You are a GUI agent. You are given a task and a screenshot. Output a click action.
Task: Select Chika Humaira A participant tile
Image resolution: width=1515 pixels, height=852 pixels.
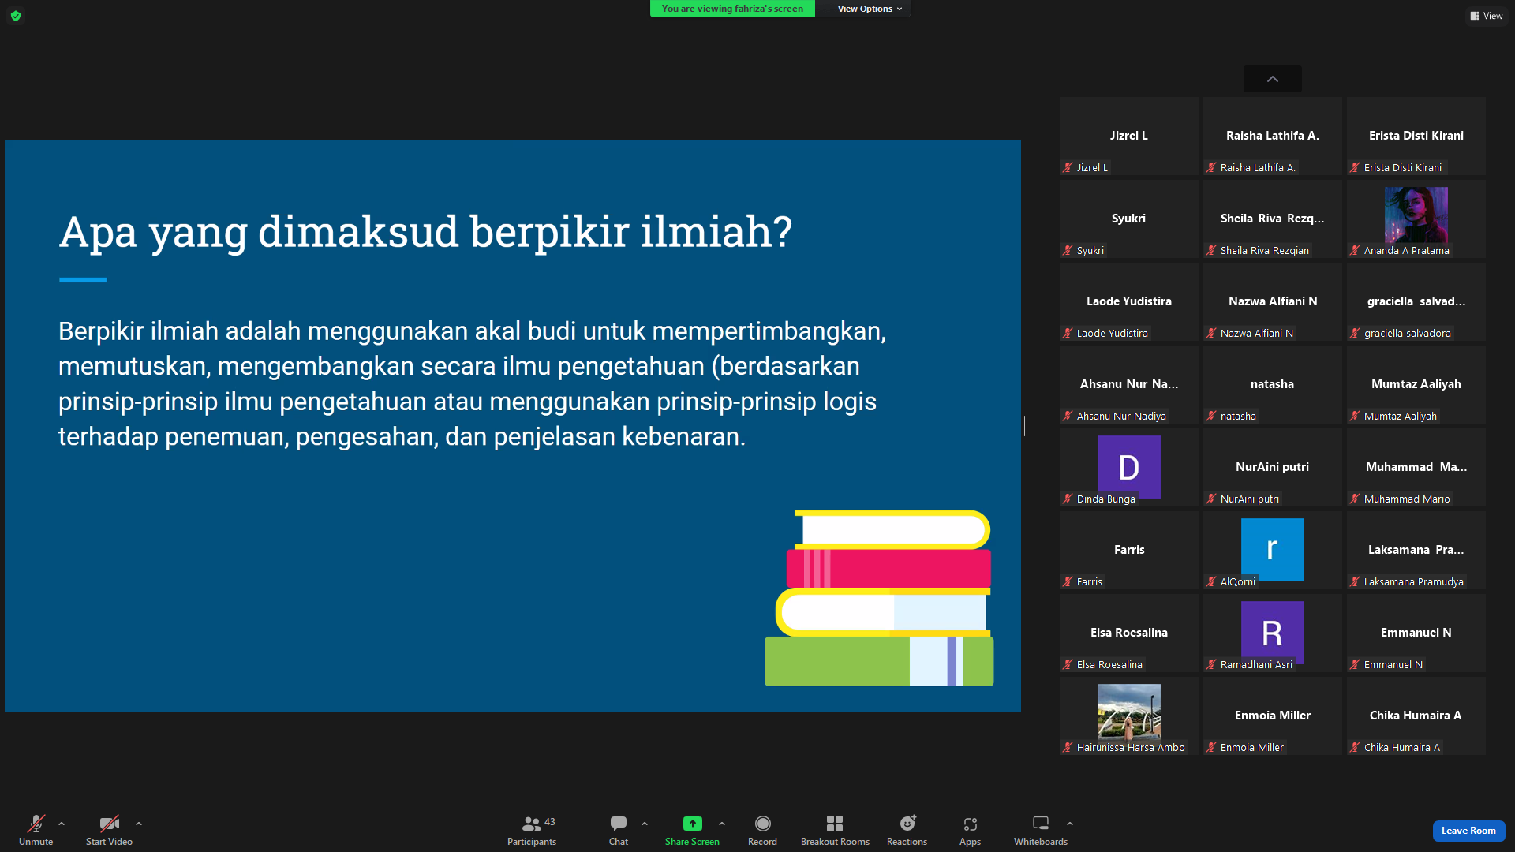click(x=1416, y=716)
